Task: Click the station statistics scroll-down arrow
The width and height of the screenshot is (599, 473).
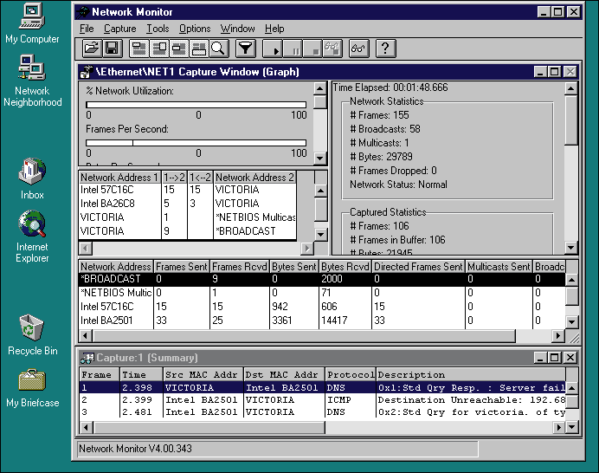Action: (571, 321)
